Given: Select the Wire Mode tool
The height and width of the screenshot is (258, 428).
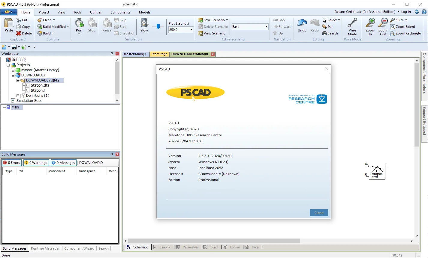Looking at the screenshot, I should pos(352,23).
